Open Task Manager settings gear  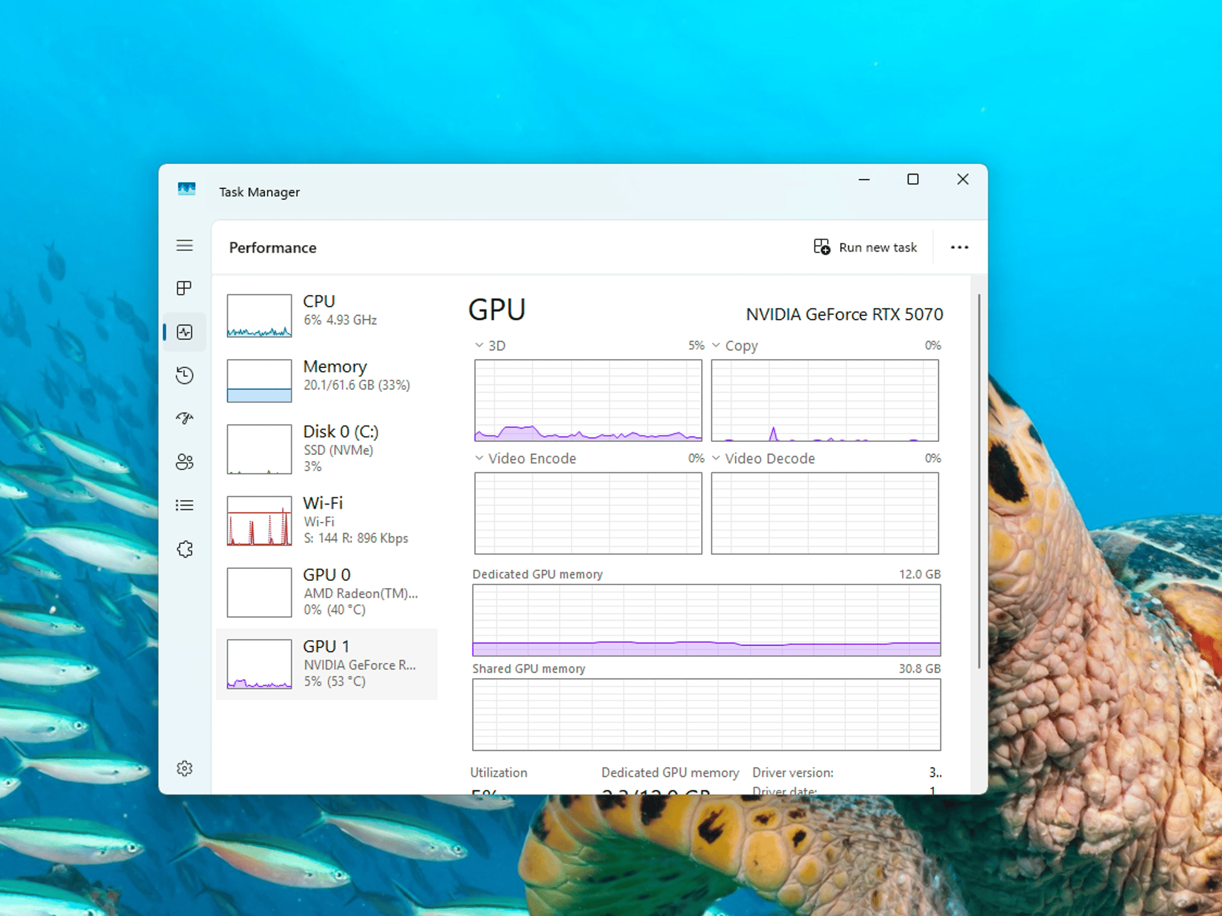tap(184, 769)
